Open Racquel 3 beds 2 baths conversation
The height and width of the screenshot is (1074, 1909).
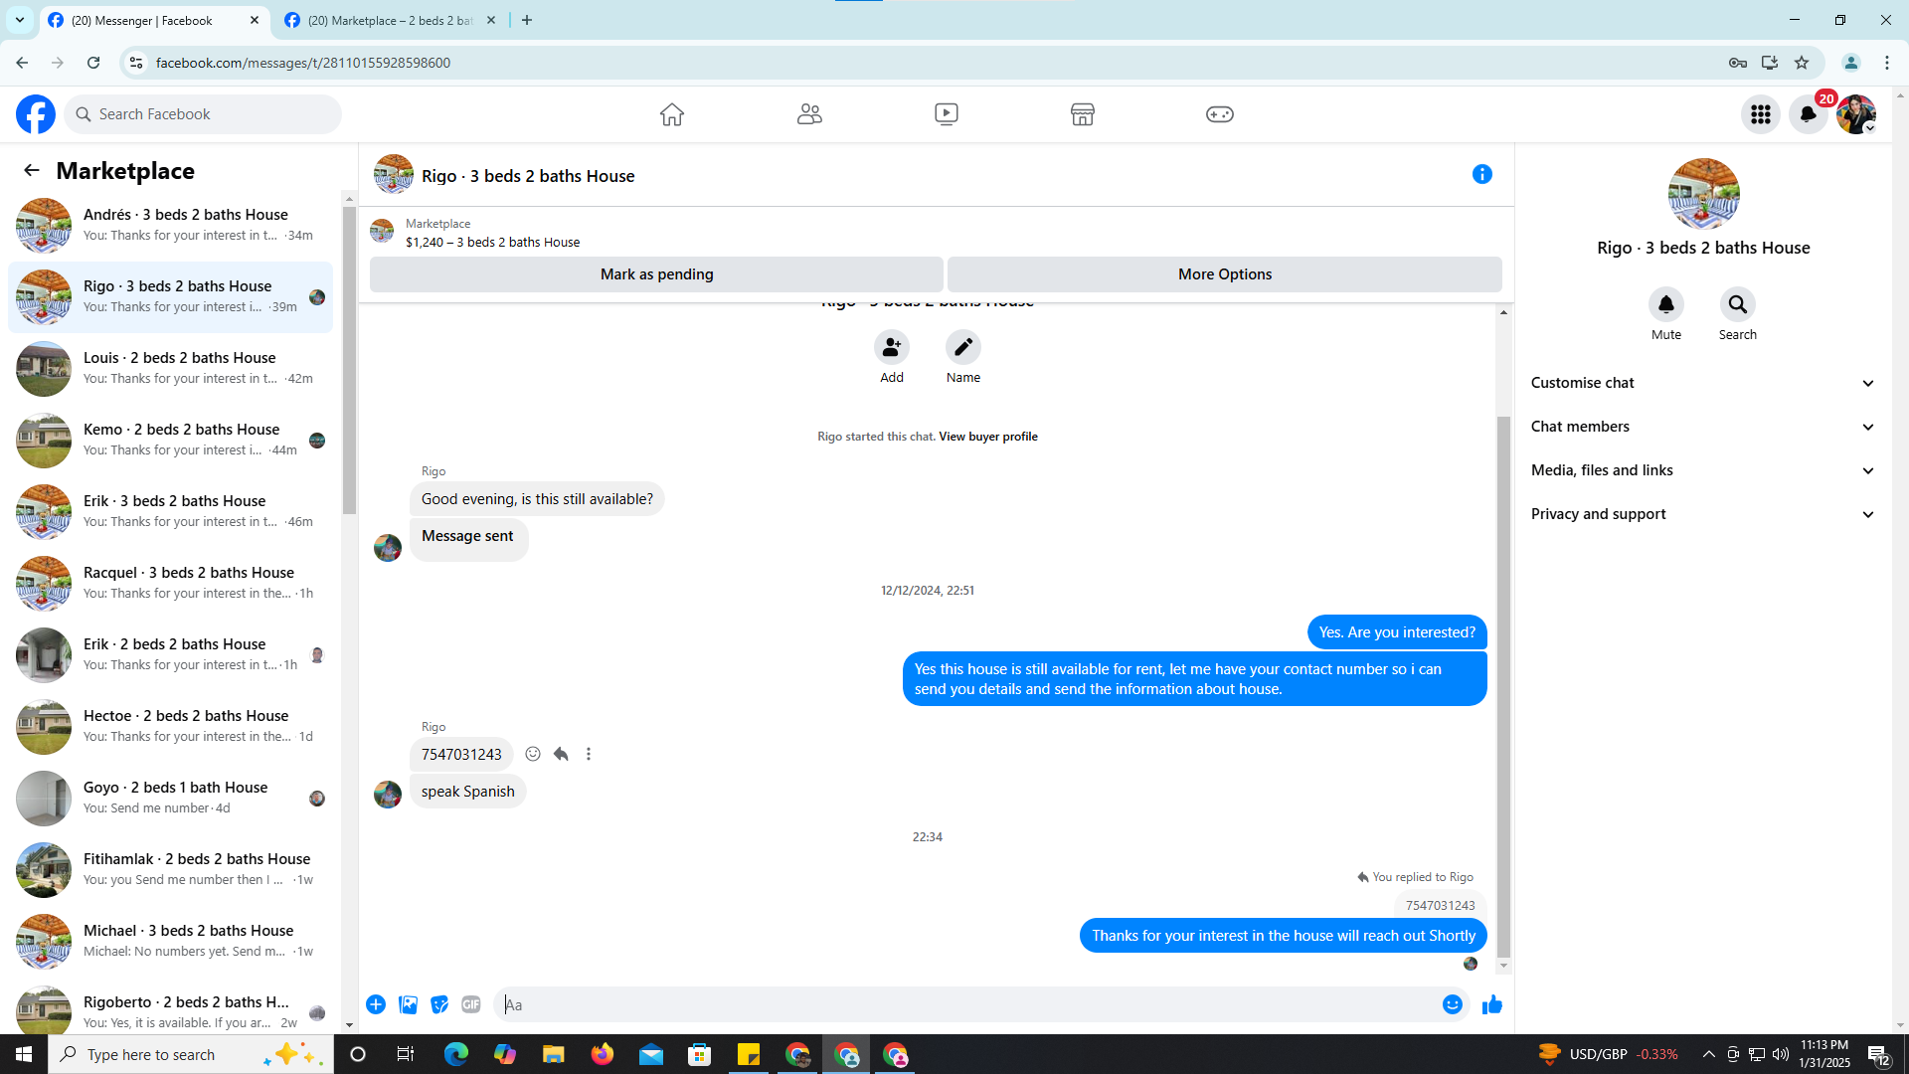coord(171,584)
